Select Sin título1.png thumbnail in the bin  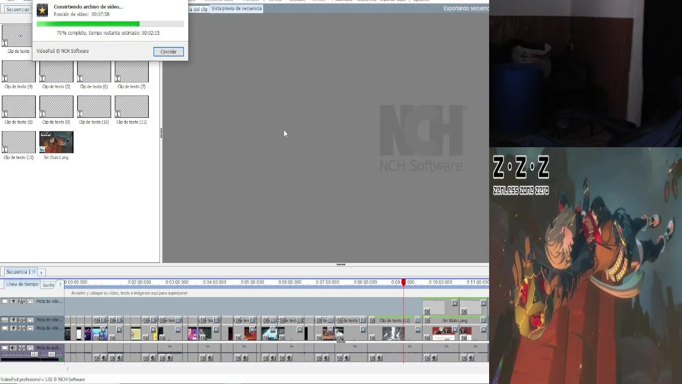(56, 142)
